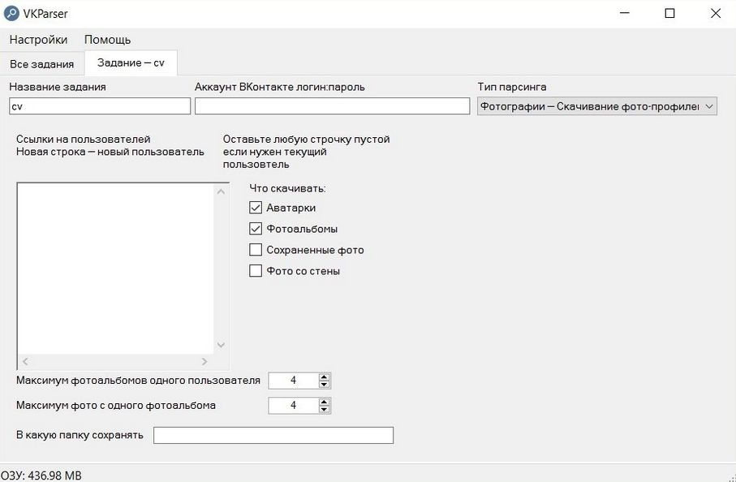Increase maximum photo albums per user value

click(x=325, y=377)
